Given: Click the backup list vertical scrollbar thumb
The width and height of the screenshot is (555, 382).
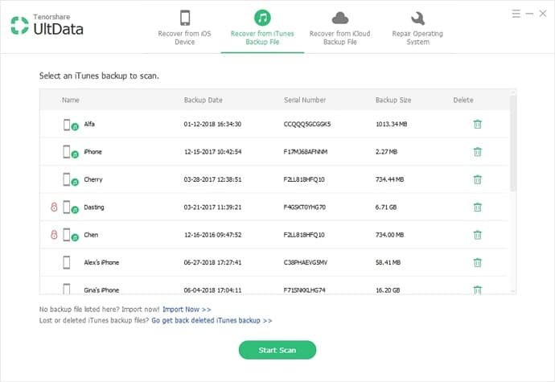Looking at the screenshot, I should coord(513,143).
